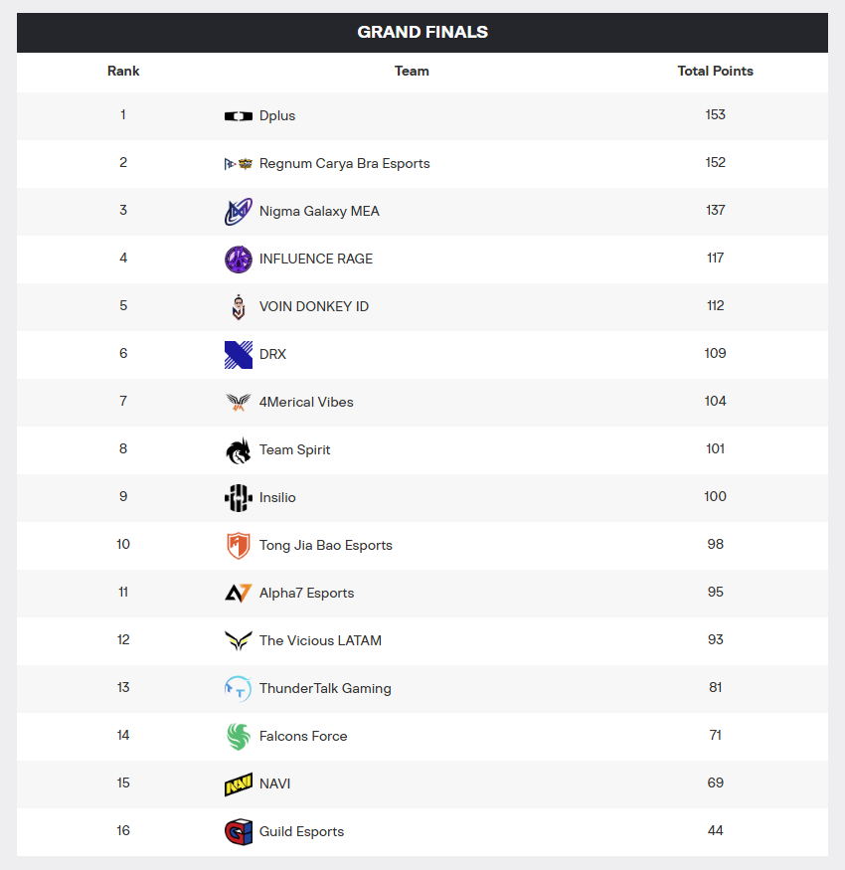The width and height of the screenshot is (845, 870).
Task: Click the DRX blue logo
Action: coord(239,355)
